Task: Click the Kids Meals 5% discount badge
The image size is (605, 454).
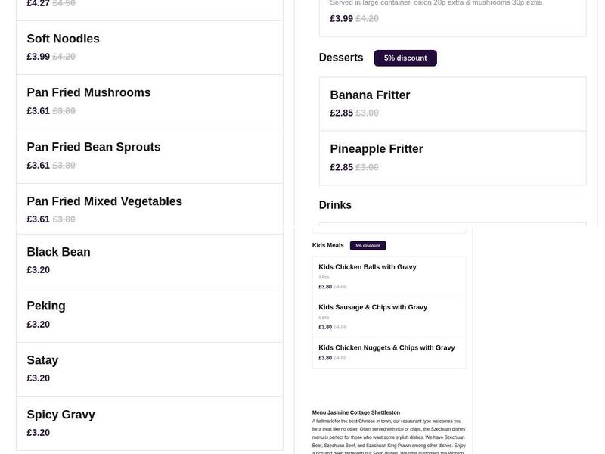Action: [368, 246]
